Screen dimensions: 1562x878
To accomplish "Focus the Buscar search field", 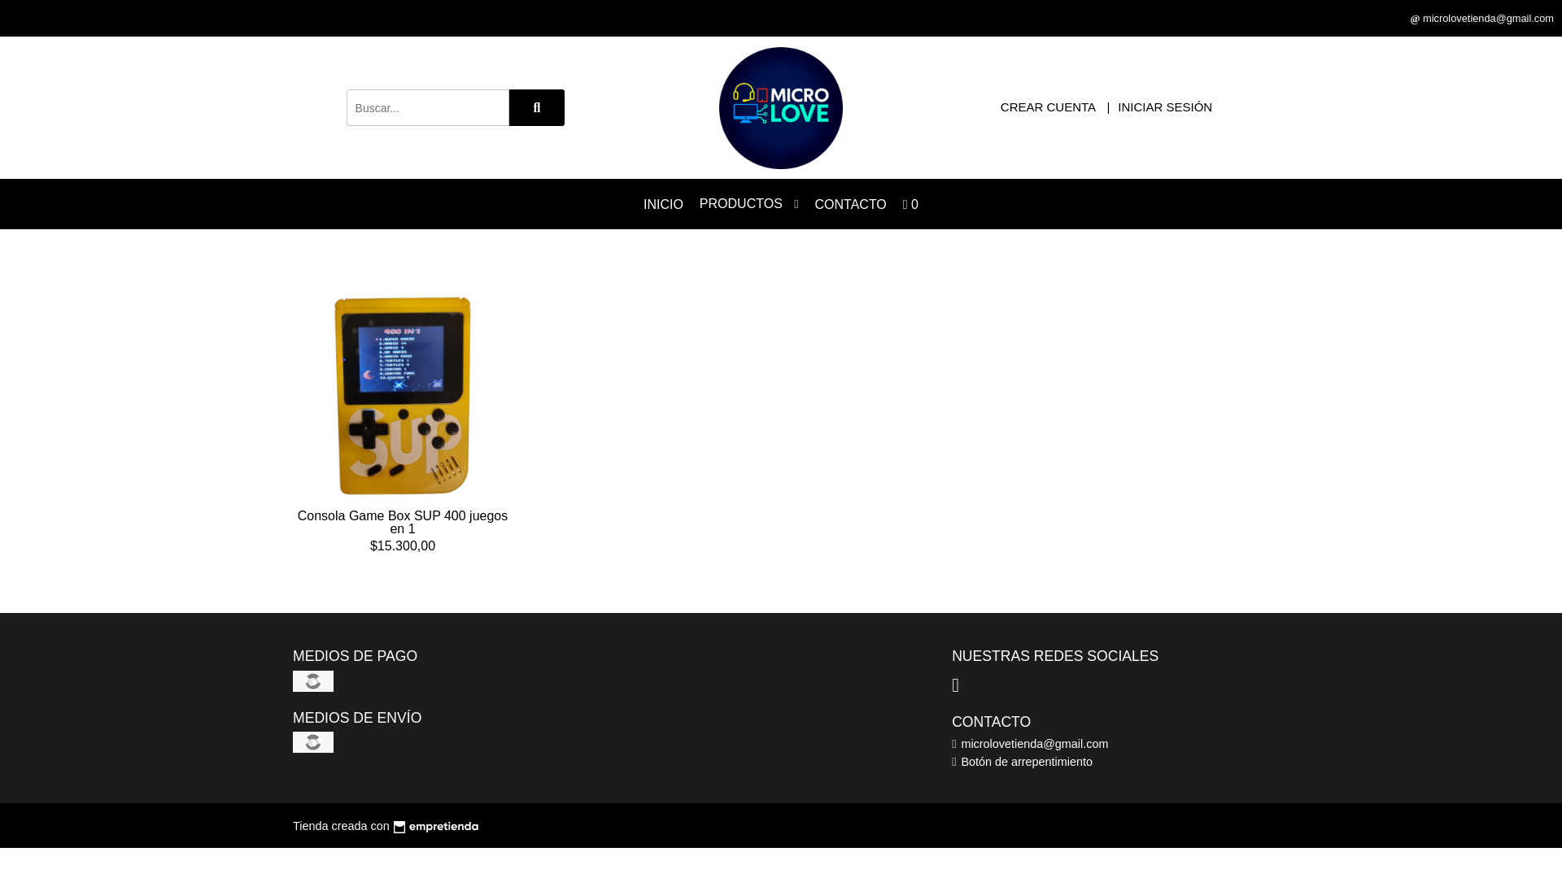I will (428, 107).
